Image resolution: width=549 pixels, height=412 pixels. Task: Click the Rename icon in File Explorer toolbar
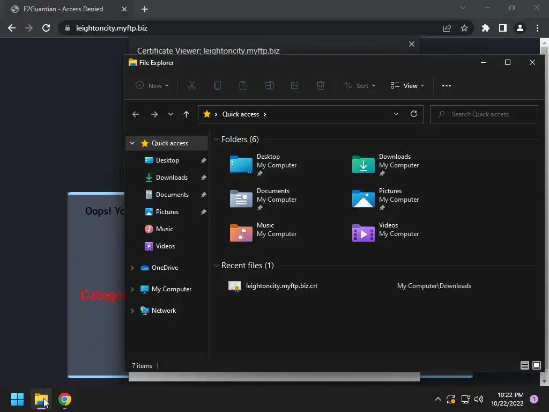click(269, 85)
